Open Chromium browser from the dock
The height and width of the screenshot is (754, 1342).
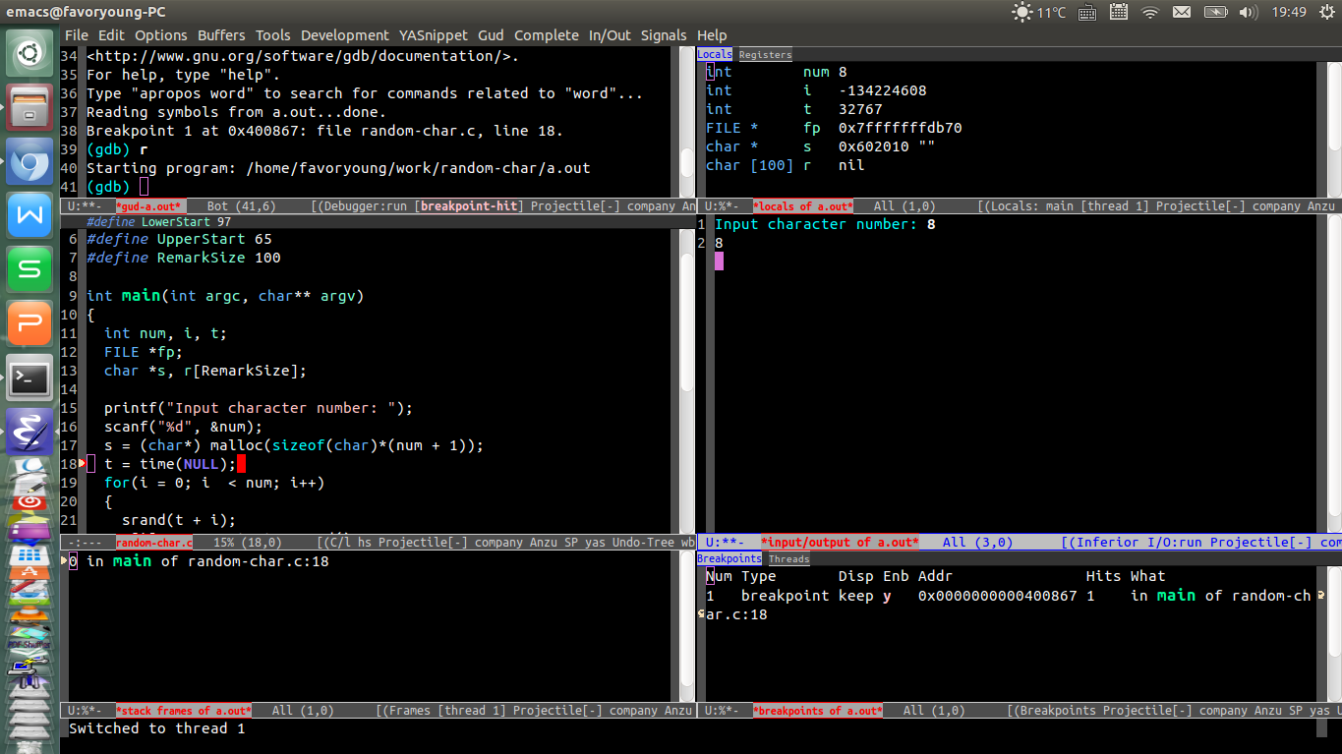point(29,161)
